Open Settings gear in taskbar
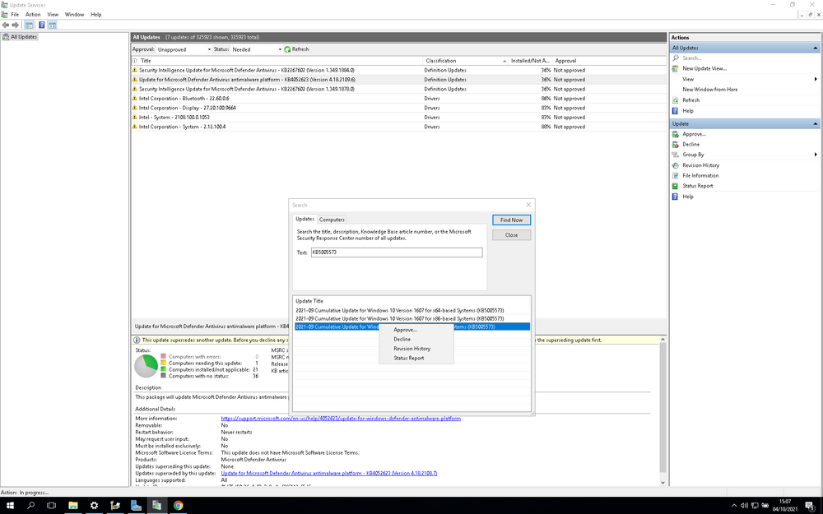 (94, 506)
